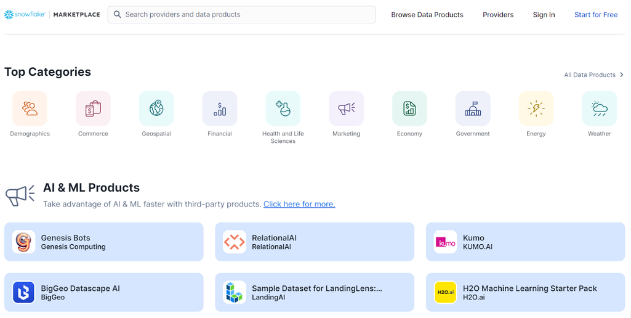Click Sign In
The height and width of the screenshot is (318, 631).
click(544, 15)
